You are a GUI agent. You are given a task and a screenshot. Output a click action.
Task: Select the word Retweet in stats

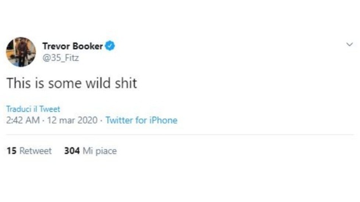pos(36,151)
